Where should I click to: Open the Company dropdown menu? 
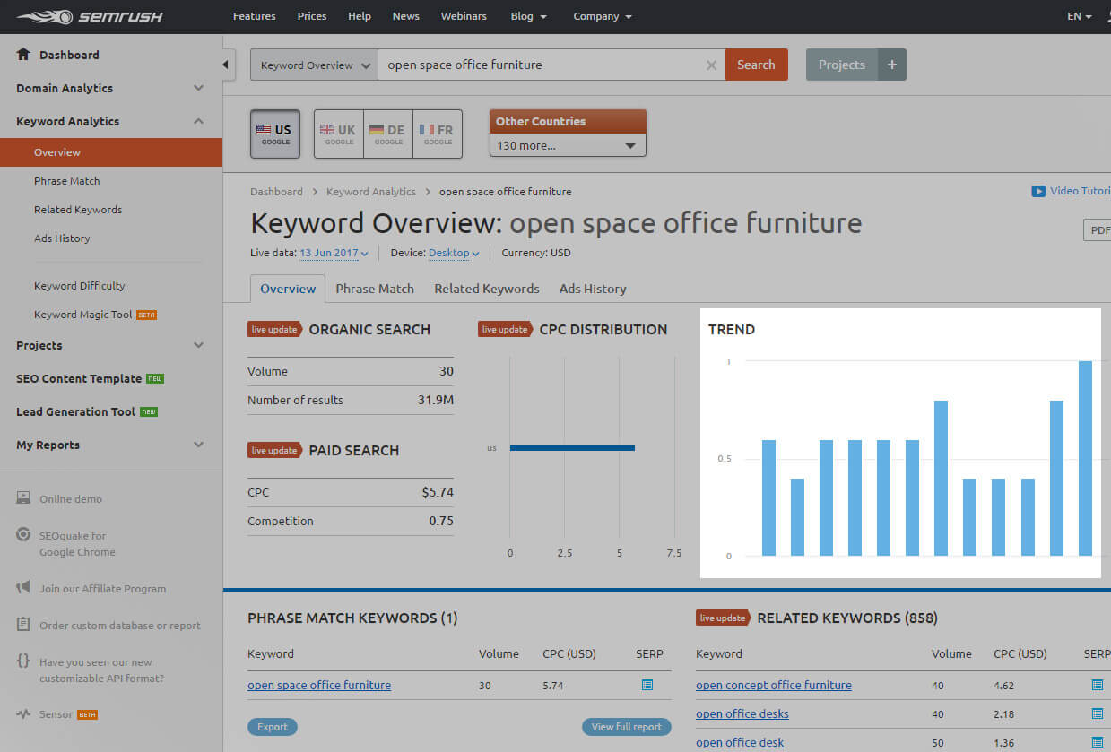click(603, 16)
